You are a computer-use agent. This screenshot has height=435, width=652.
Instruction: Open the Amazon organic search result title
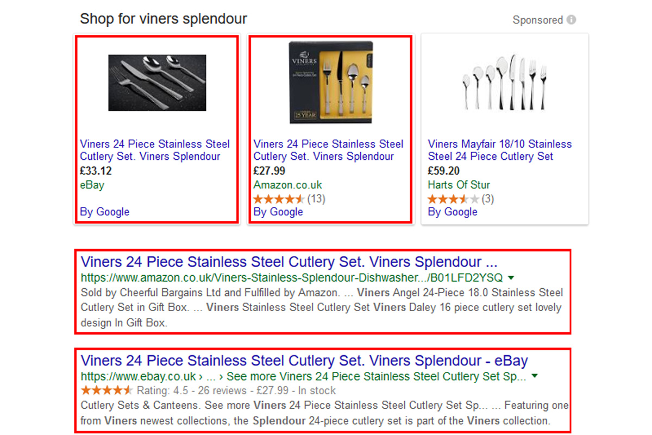coord(289,261)
